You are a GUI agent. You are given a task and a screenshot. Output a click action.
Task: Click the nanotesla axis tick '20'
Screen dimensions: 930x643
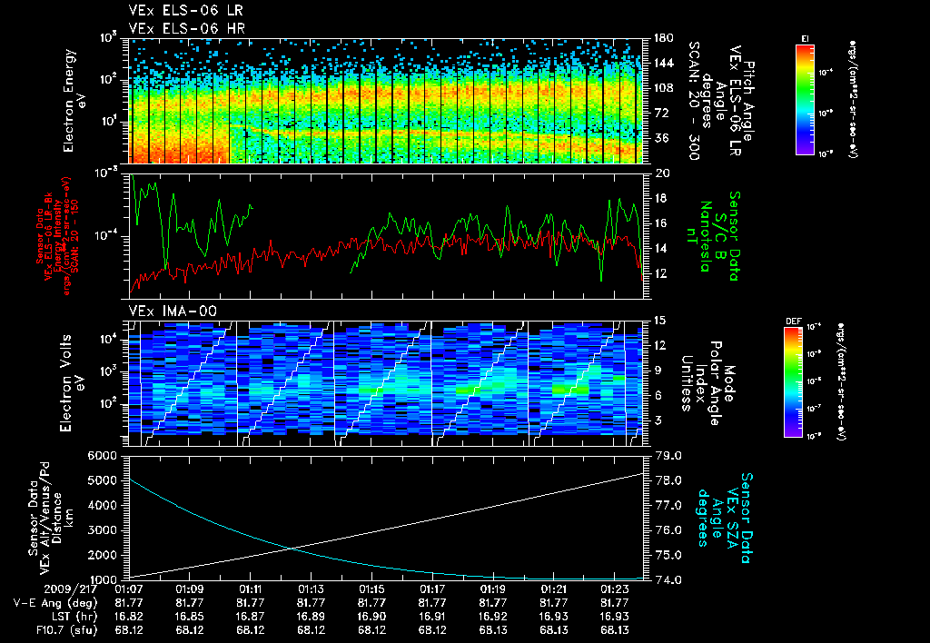coord(662,173)
